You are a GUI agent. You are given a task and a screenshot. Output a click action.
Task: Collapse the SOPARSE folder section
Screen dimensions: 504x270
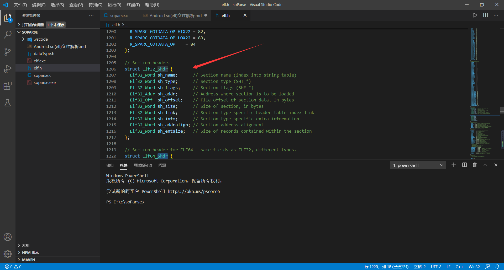pos(58,32)
